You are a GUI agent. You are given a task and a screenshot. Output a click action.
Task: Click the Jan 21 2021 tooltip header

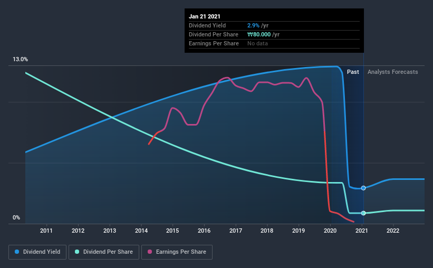(x=205, y=16)
